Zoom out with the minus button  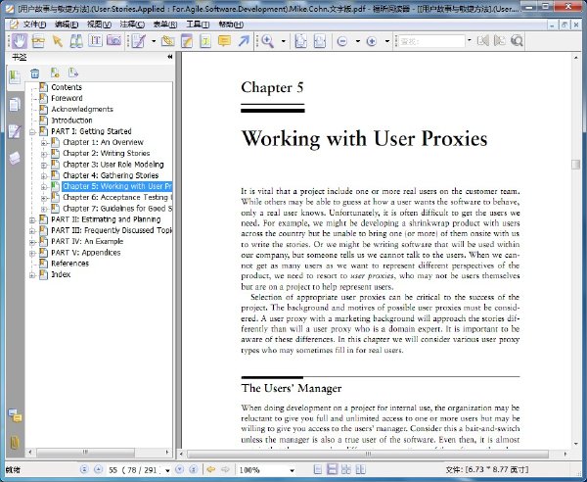click(341, 41)
